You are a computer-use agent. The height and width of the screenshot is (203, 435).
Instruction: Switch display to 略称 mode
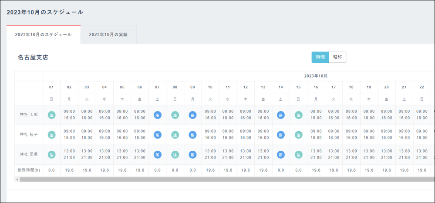click(337, 57)
